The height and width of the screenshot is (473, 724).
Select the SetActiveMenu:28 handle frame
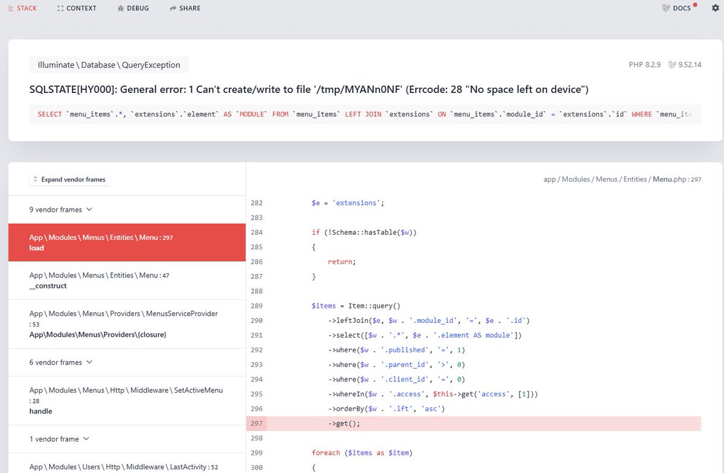(127, 401)
